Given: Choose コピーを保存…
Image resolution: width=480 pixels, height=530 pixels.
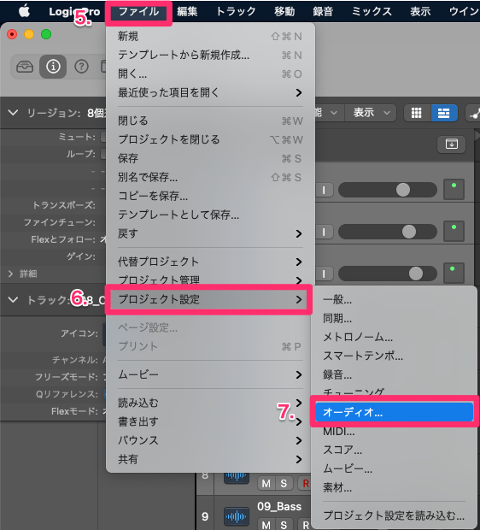Looking at the screenshot, I should [x=210, y=196].
